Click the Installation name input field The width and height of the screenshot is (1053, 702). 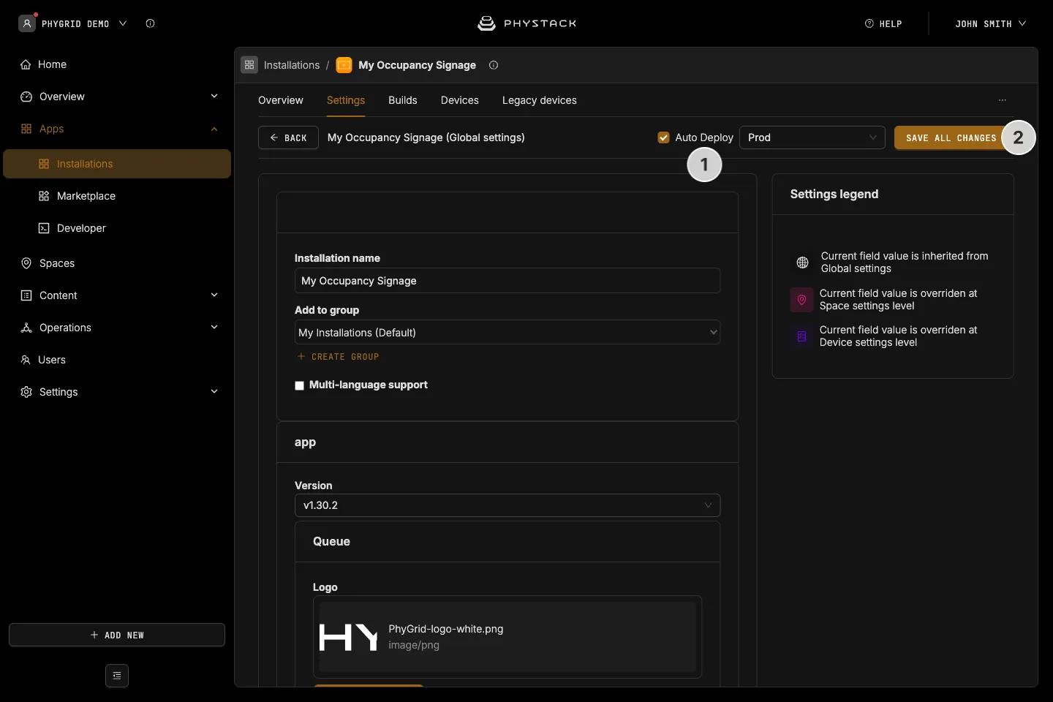[507, 281]
